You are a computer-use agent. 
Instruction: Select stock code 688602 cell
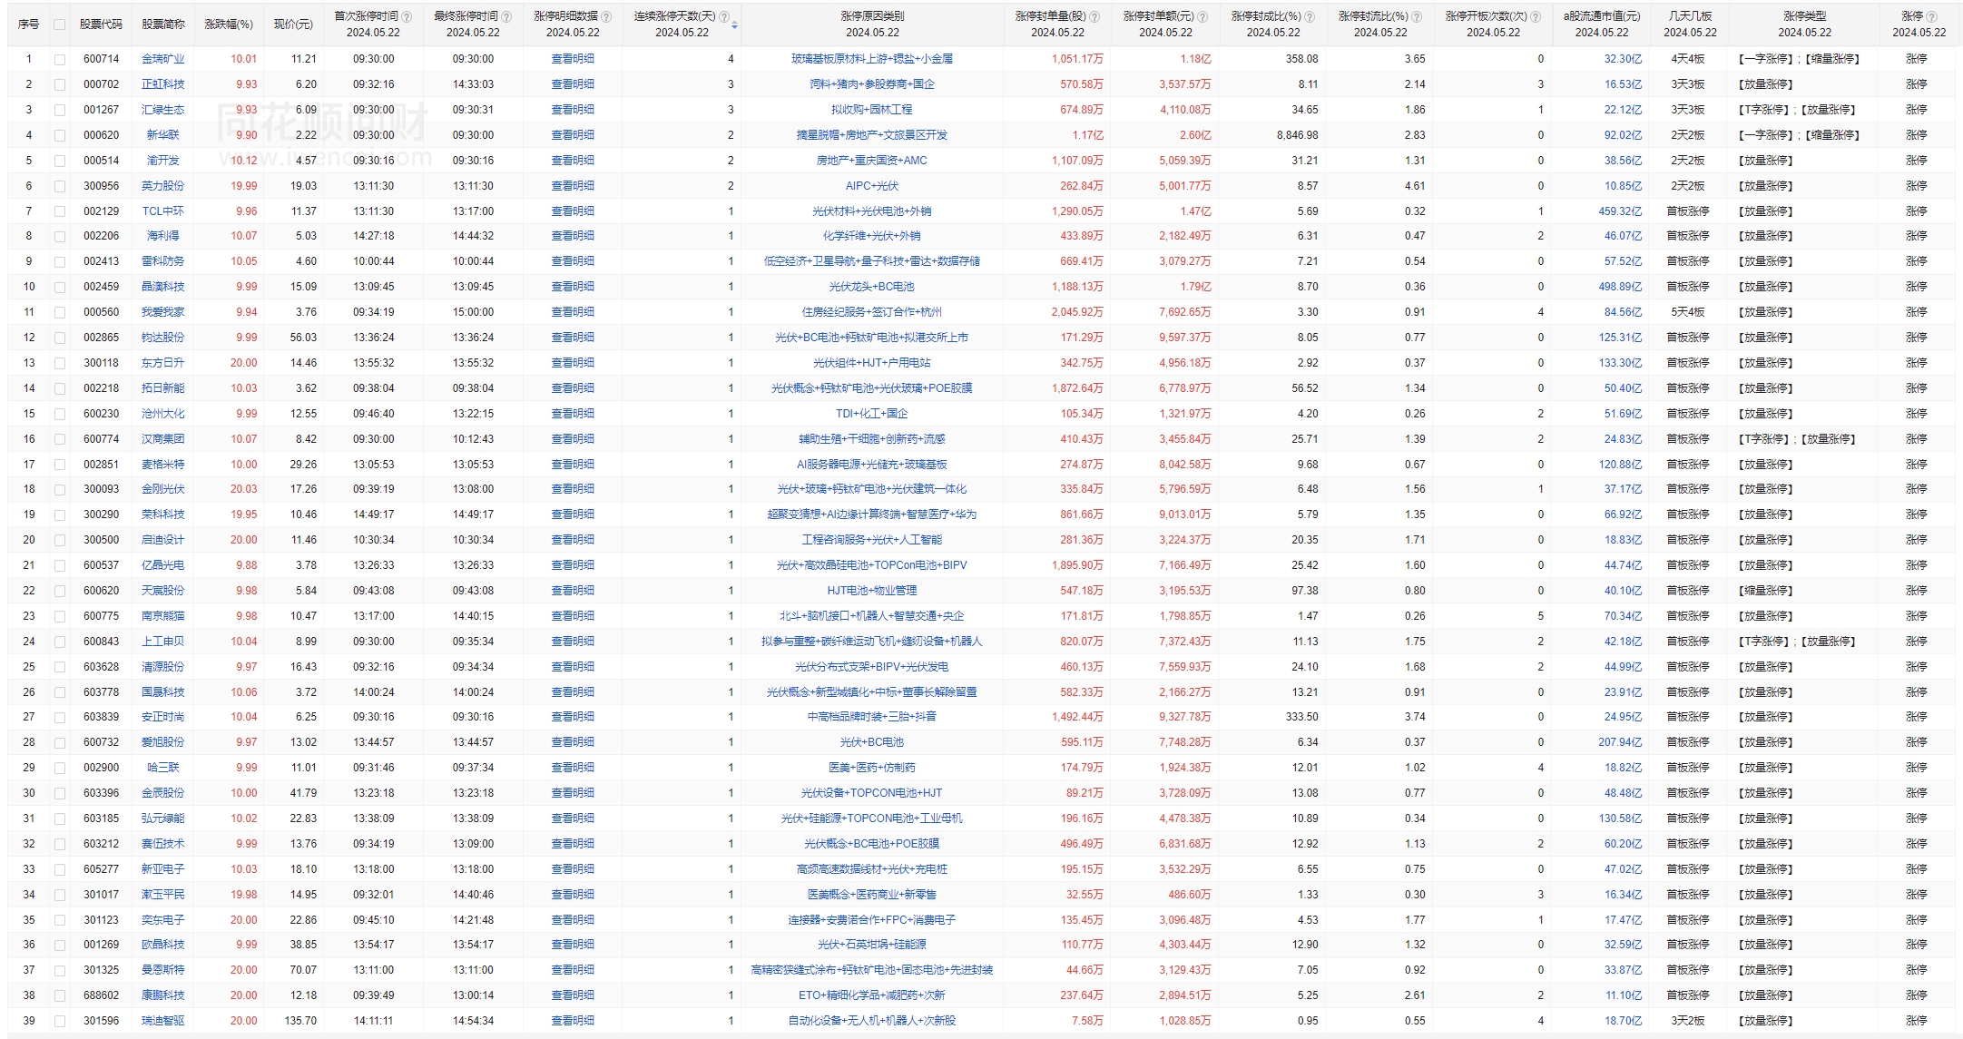tap(101, 995)
